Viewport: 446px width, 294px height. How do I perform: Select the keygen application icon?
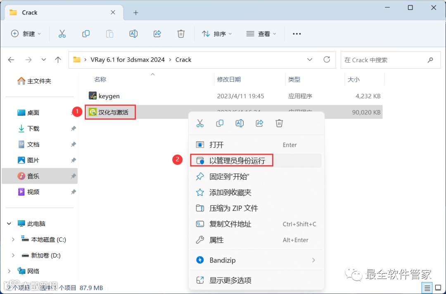click(x=93, y=96)
